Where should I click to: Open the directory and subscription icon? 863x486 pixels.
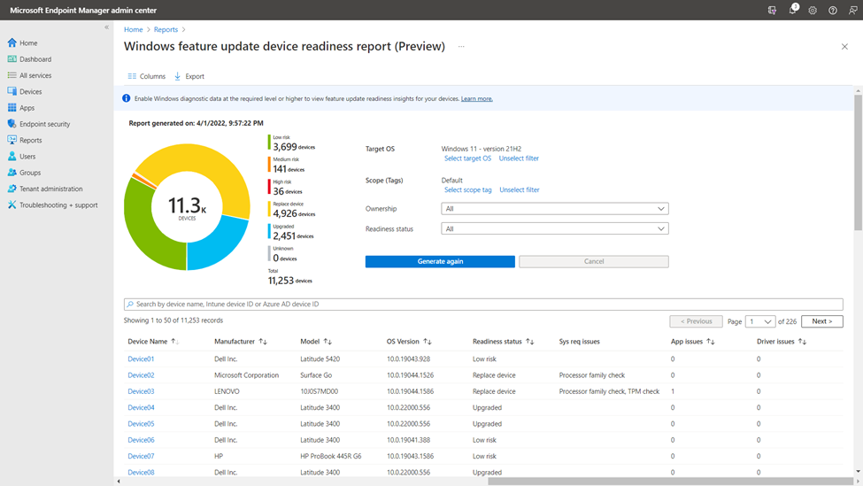[772, 11]
